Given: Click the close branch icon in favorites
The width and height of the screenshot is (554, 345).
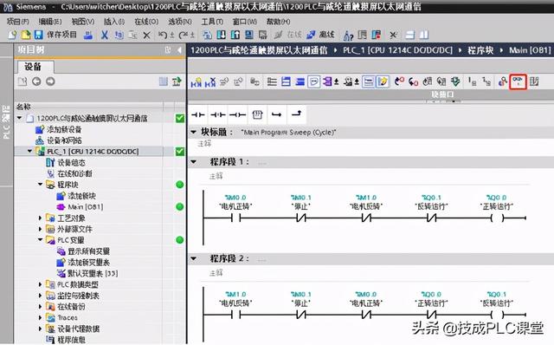Looking at the screenshot, I should point(296,114).
